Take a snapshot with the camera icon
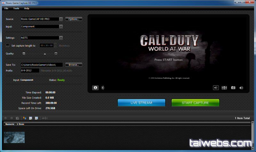 tap(233, 88)
